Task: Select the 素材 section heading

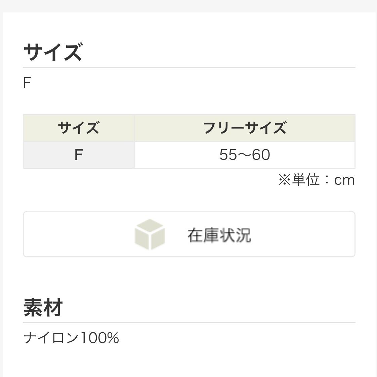Action: pos(43,308)
